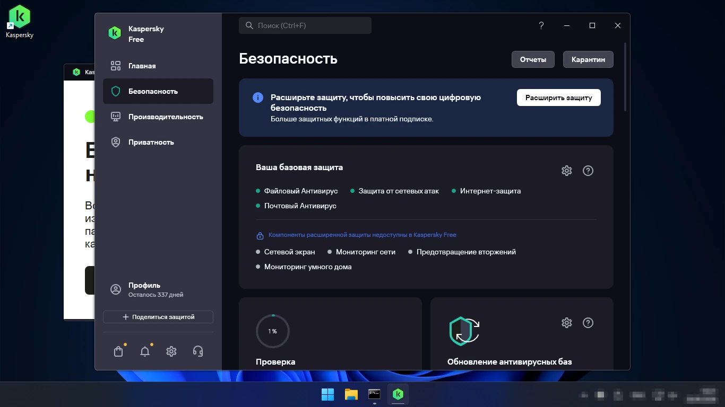Click Отчеты button
Viewport: 725px width, 407px height.
(x=533, y=59)
